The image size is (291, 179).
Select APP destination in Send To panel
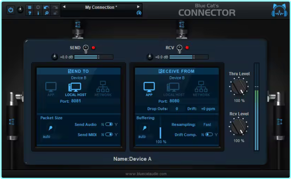coord(51,89)
